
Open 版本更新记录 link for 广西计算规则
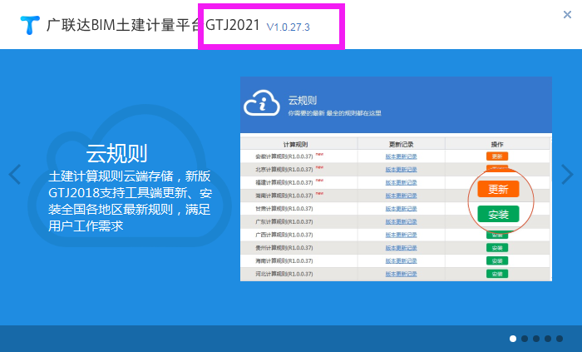point(401,235)
